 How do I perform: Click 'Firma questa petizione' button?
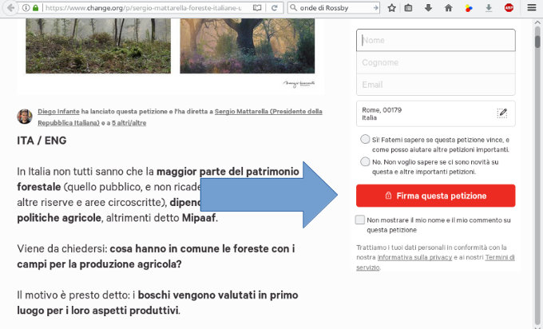(436, 196)
